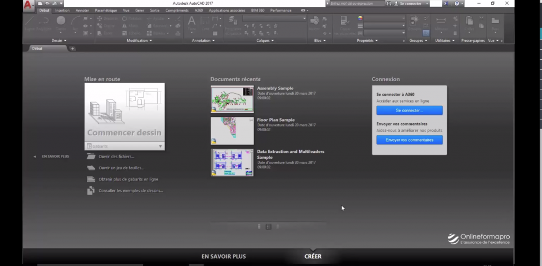Click the Open file icon in quick access toolbar
Image resolution: width=542 pixels, height=266 pixels.
[47, 4]
